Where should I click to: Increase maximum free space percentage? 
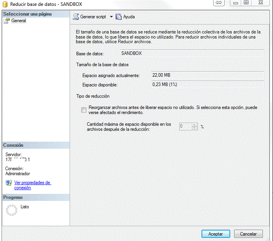[x=194, y=125]
